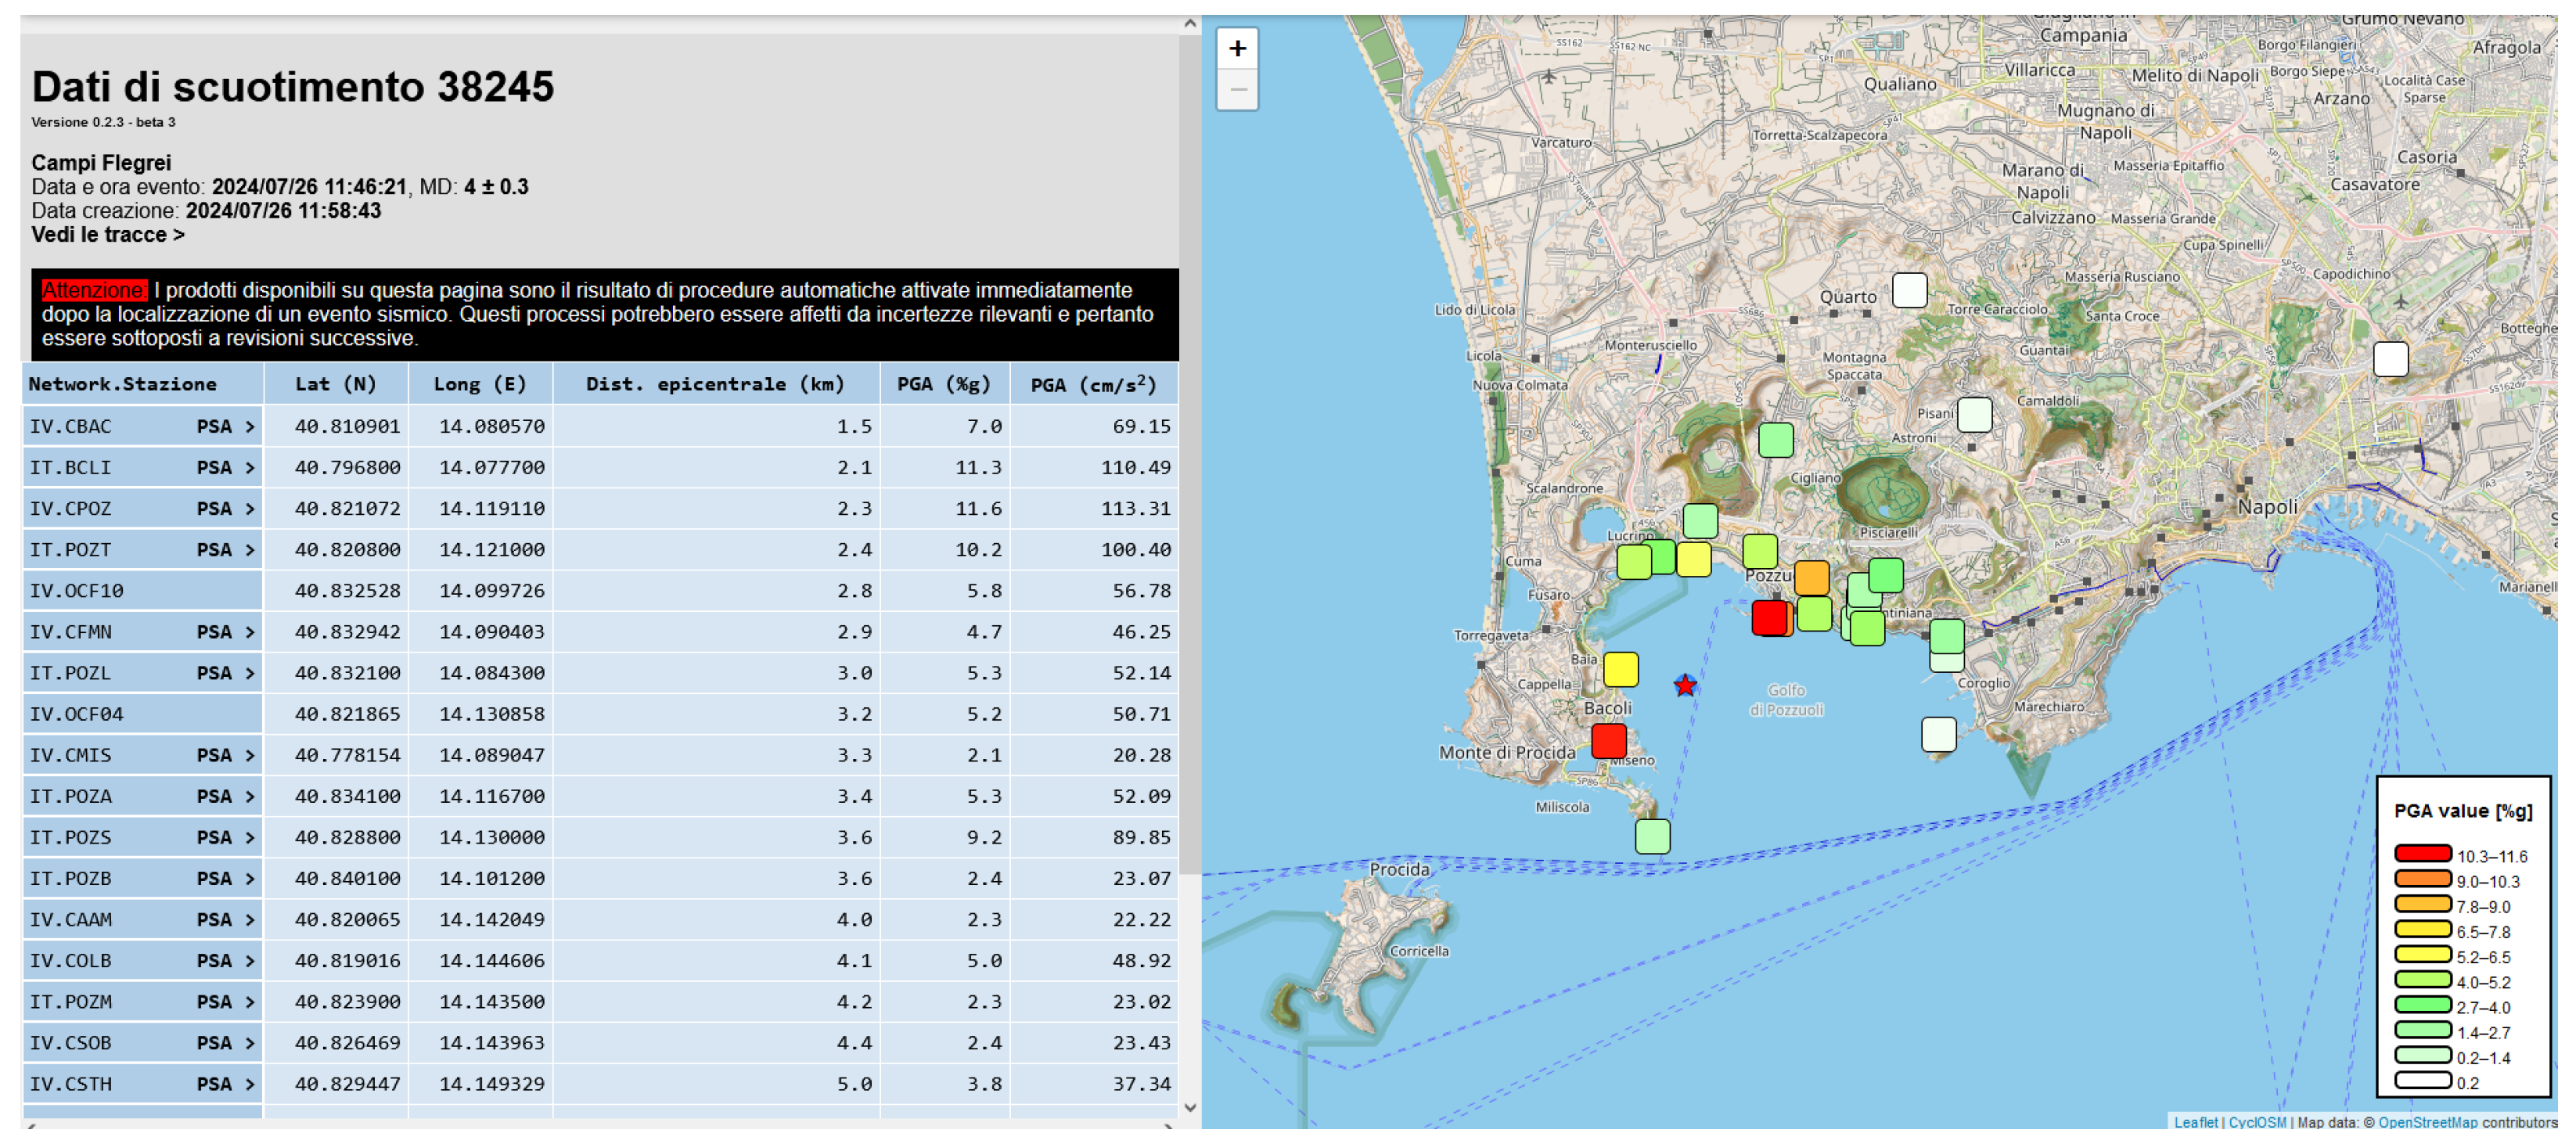The image size is (2576, 1144).
Task: Click the yellow station marker near Baia
Action: tap(1620, 669)
